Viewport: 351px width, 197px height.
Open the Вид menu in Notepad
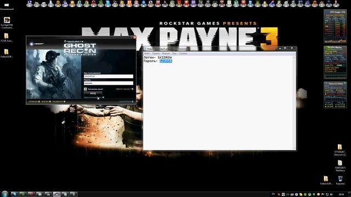[x=174, y=54]
